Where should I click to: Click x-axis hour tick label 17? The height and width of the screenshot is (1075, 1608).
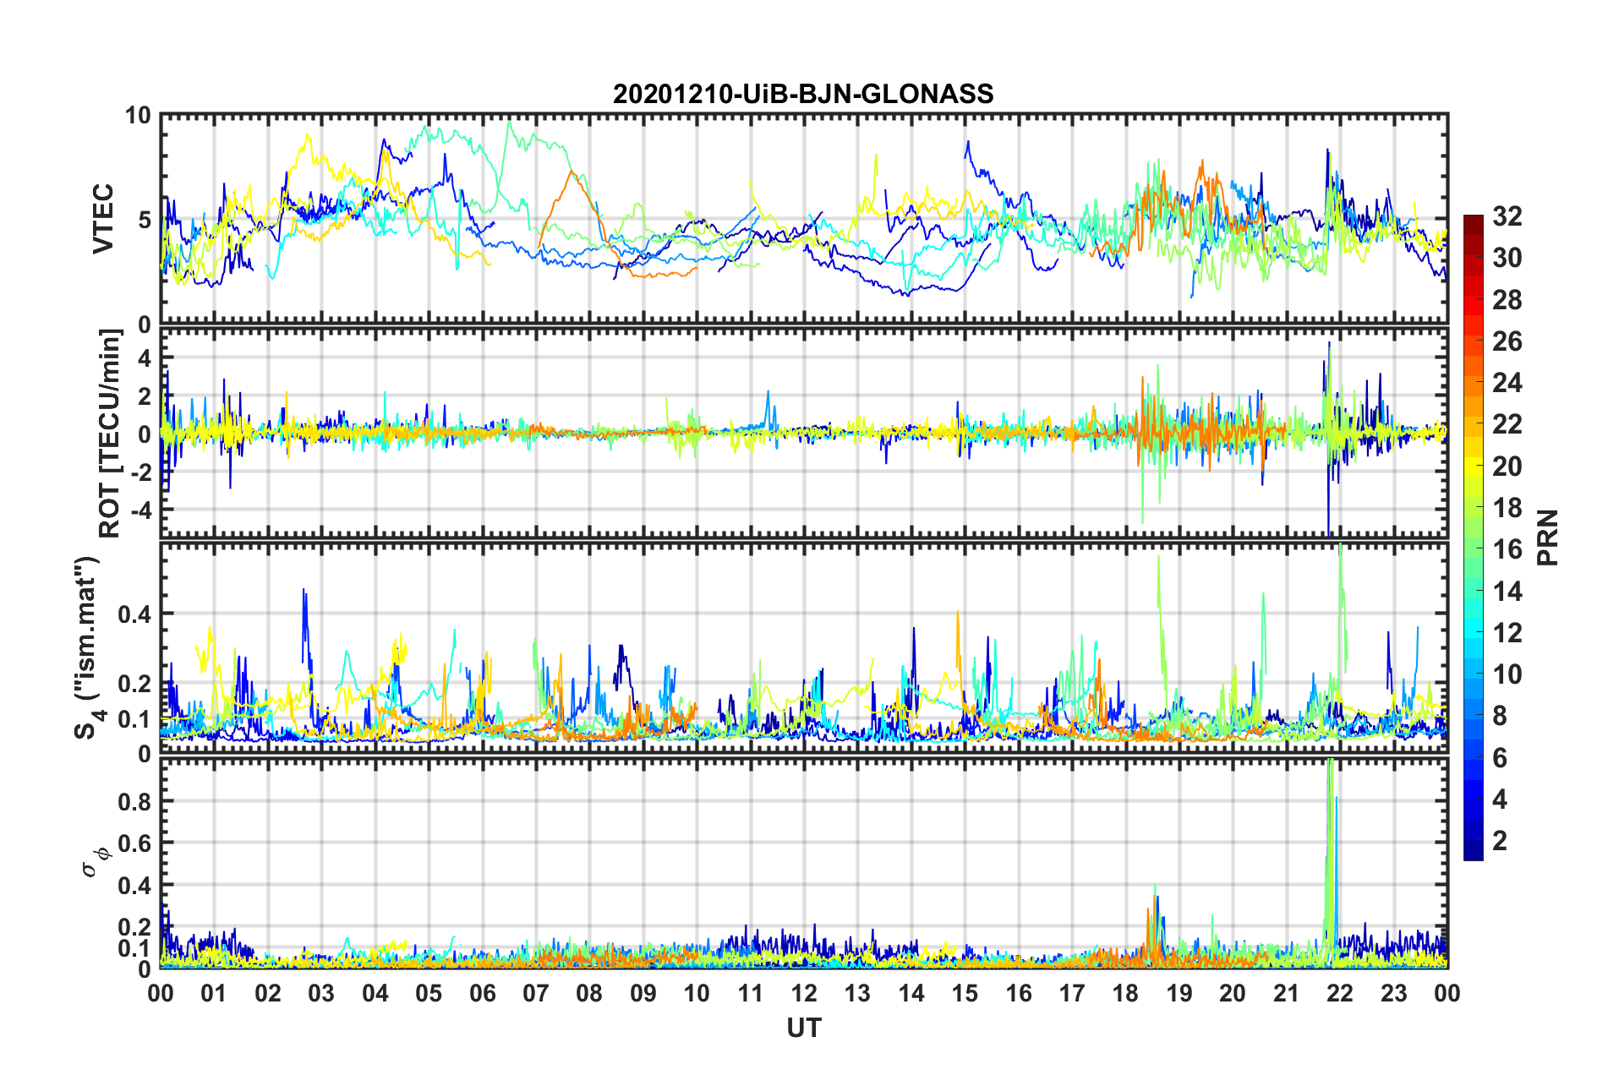1072,993
